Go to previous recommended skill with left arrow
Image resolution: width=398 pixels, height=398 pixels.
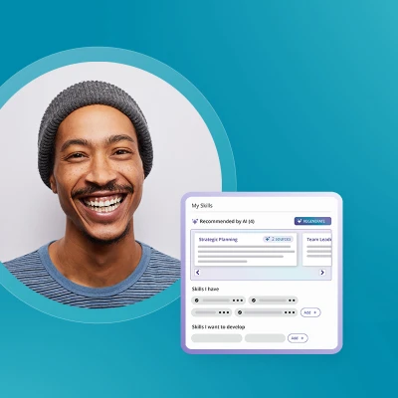(x=198, y=273)
